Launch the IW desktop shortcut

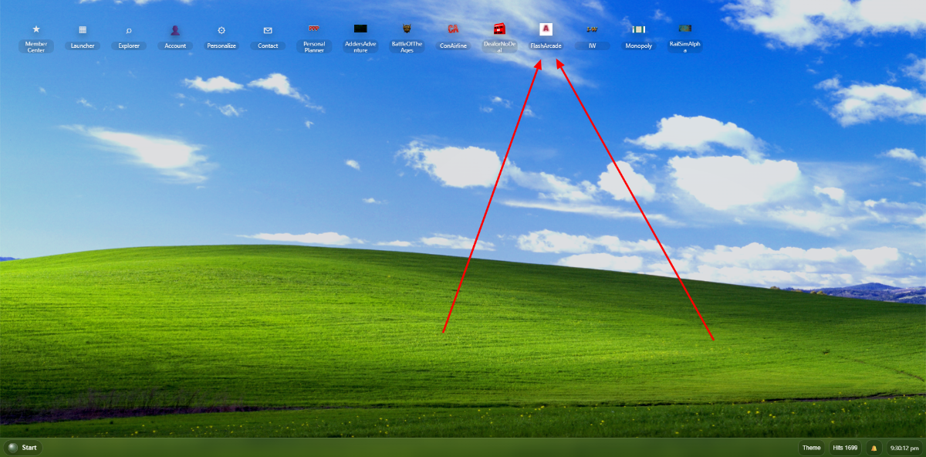pyautogui.click(x=592, y=30)
